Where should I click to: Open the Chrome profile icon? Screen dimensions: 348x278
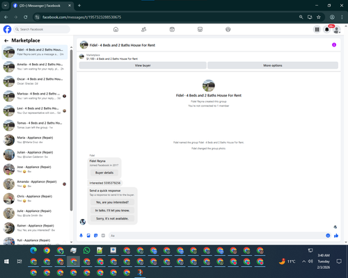[332, 17]
